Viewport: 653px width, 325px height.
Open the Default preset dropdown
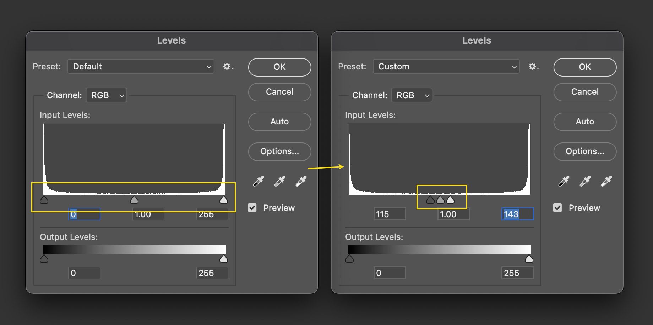click(x=141, y=67)
